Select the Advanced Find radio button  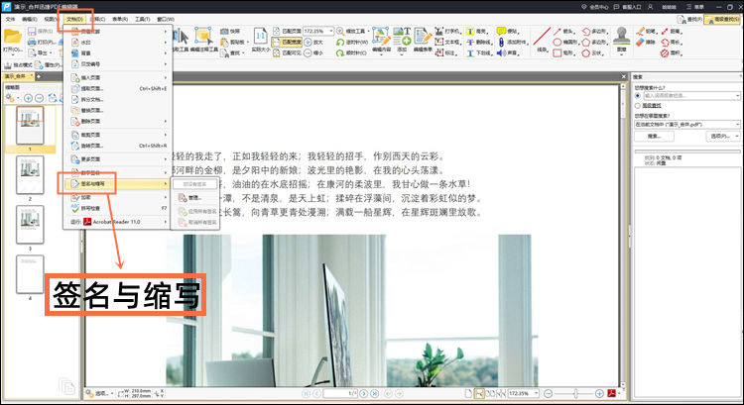coord(637,106)
